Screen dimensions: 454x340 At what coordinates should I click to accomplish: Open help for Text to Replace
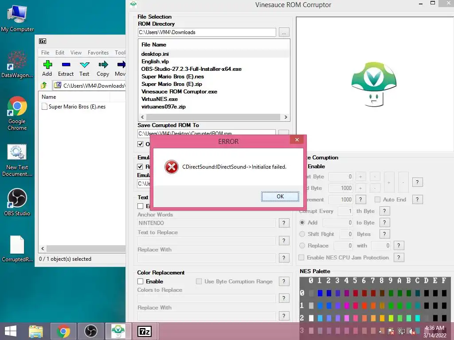pyautogui.click(x=284, y=240)
